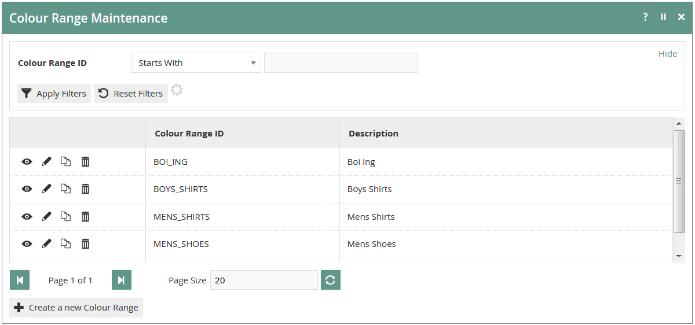Copy the BOI_ING colour range
The width and height of the screenshot is (695, 325).
click(x=66, y=162)
